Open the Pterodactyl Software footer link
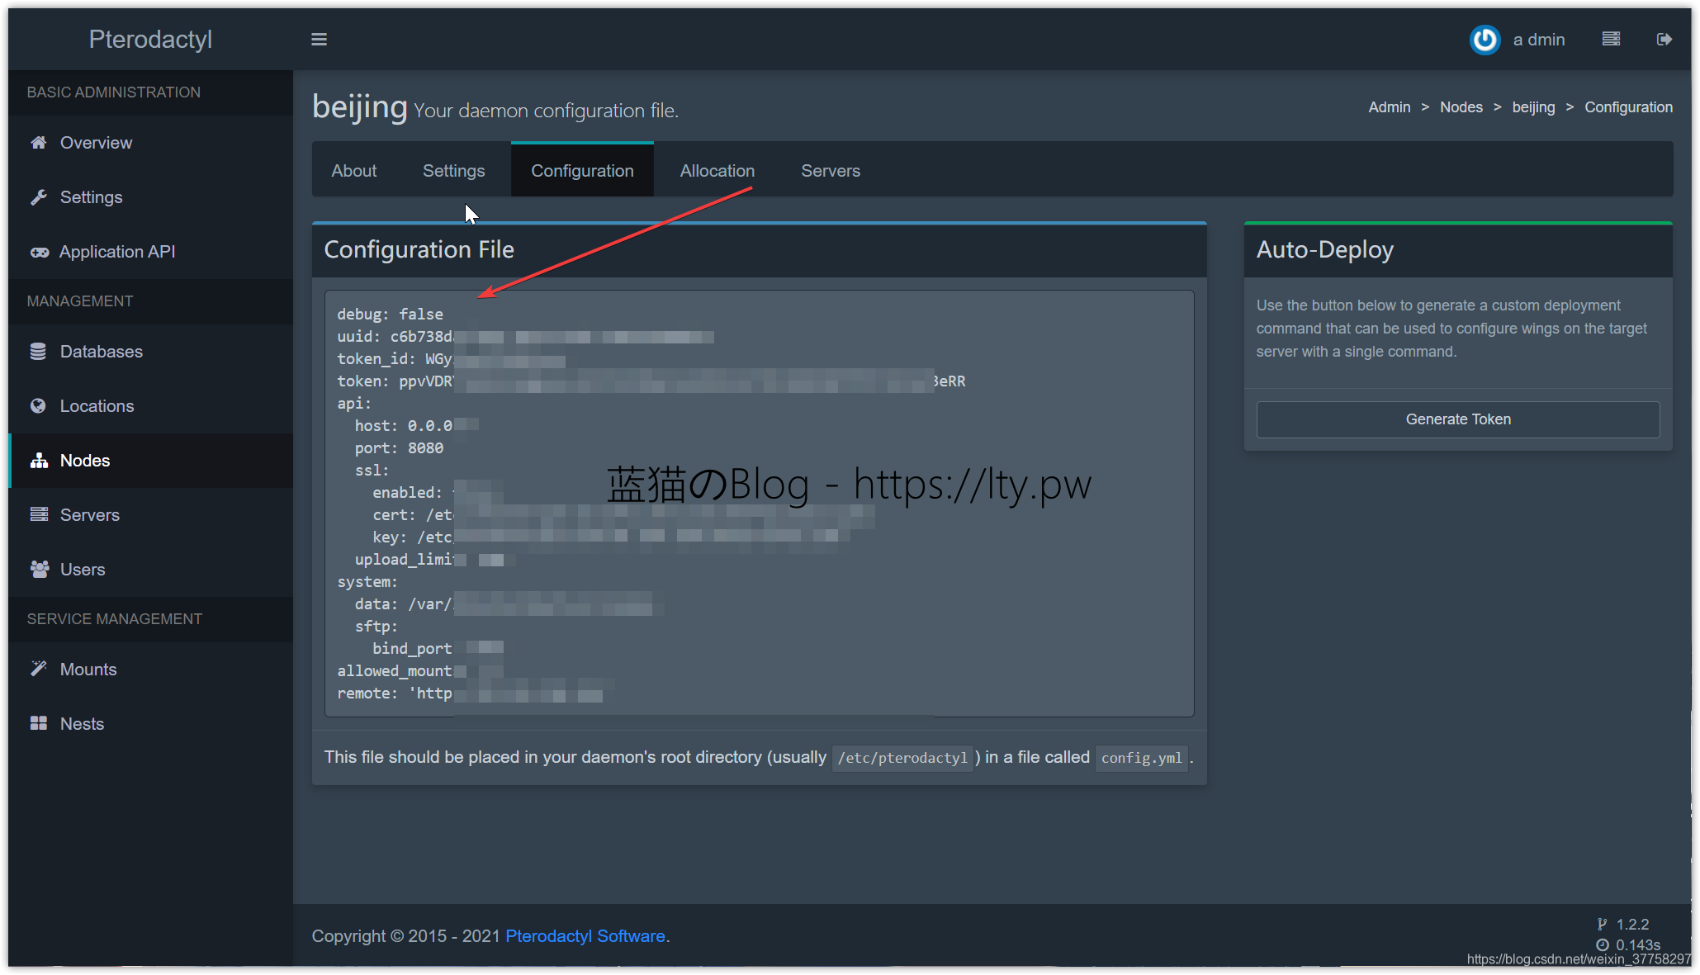Viewport: 1700px width, 975px height. click(585, 936)
